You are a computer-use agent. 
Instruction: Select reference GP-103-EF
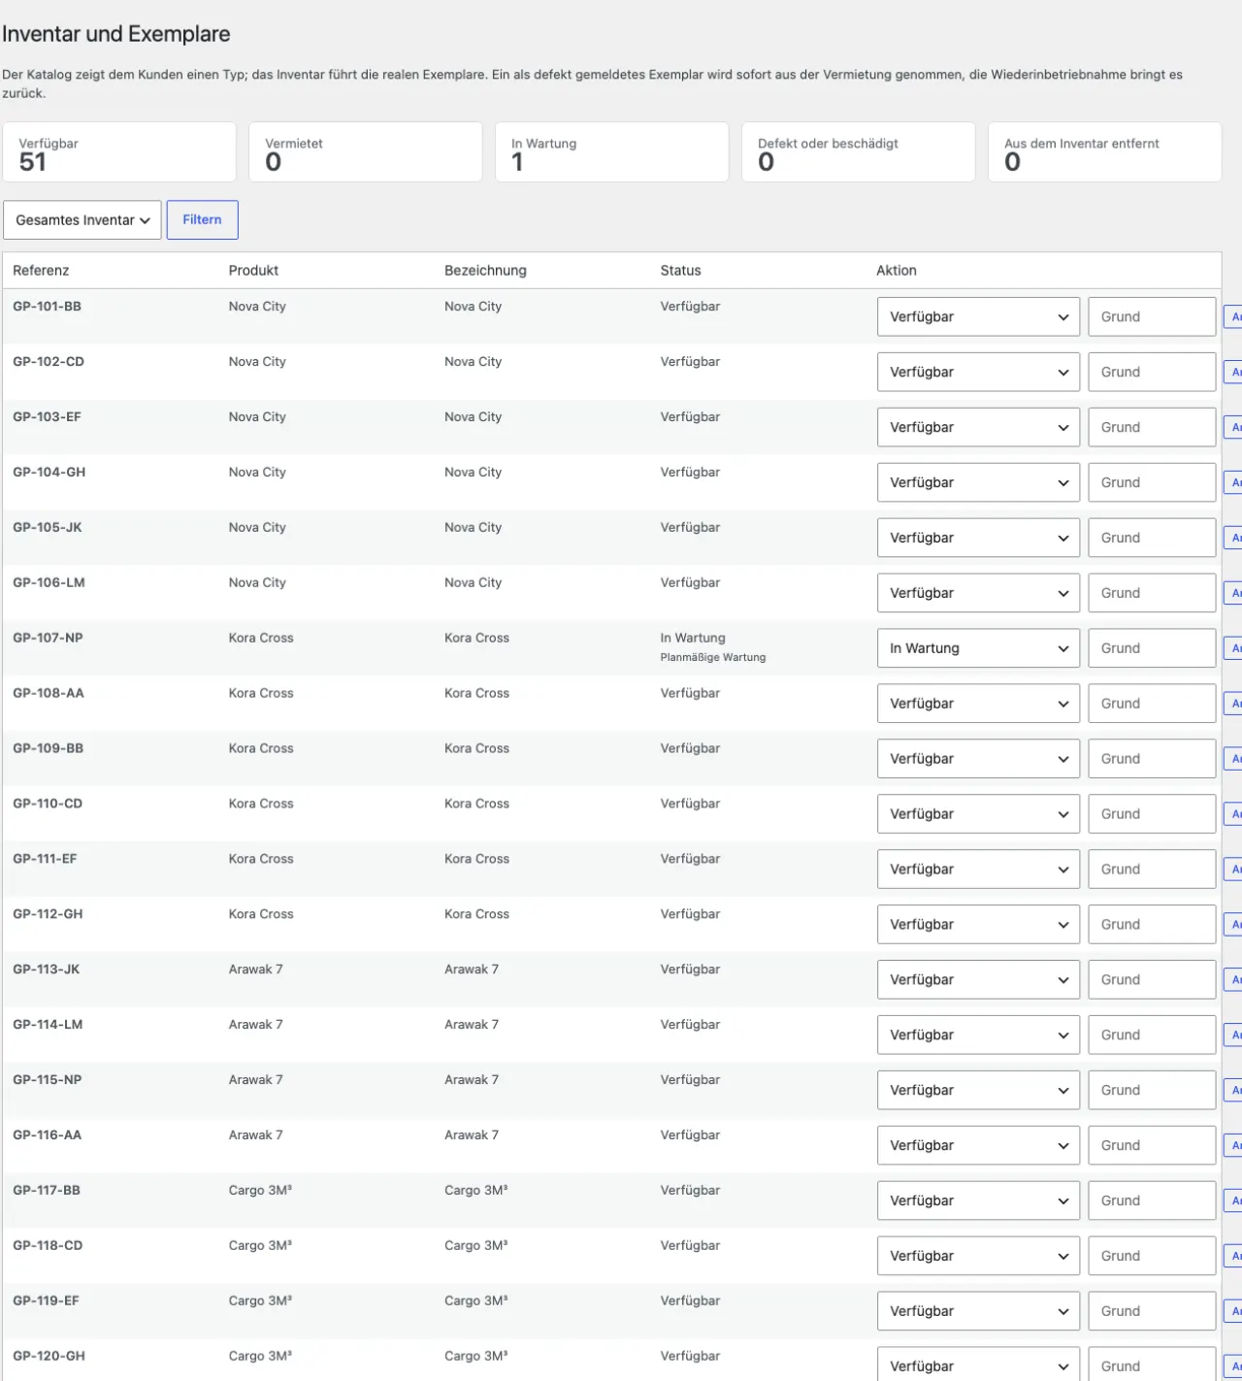(48, 417)
